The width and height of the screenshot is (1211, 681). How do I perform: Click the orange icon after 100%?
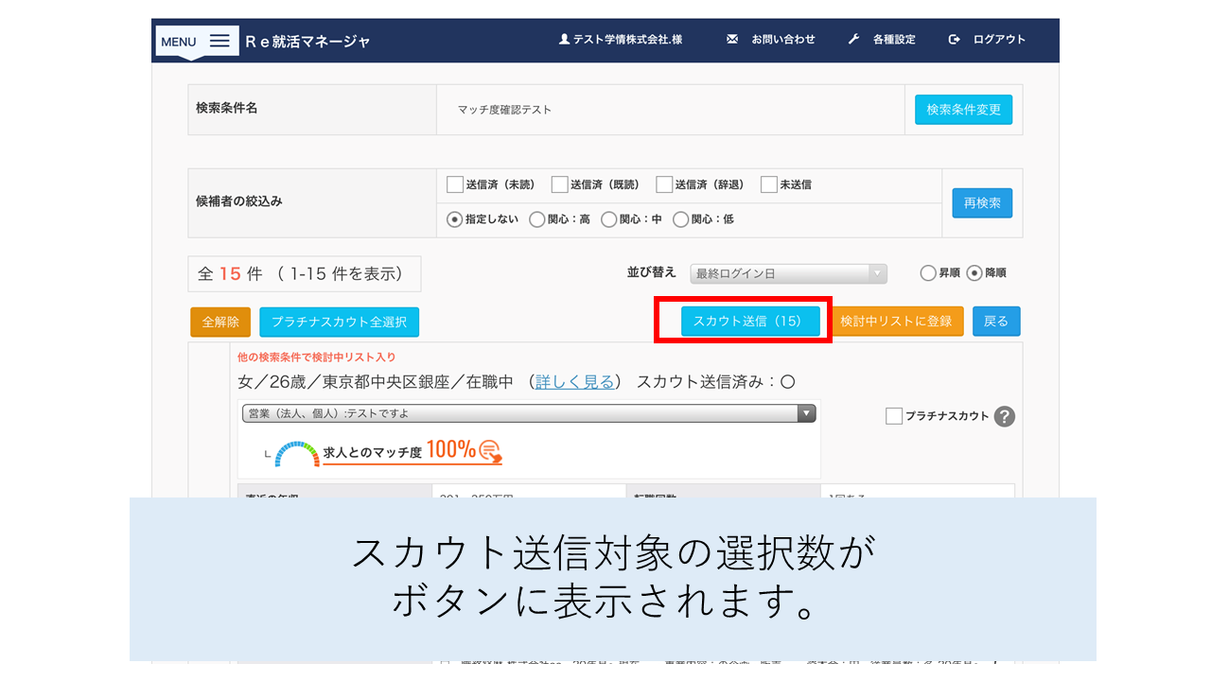[491, 450]
